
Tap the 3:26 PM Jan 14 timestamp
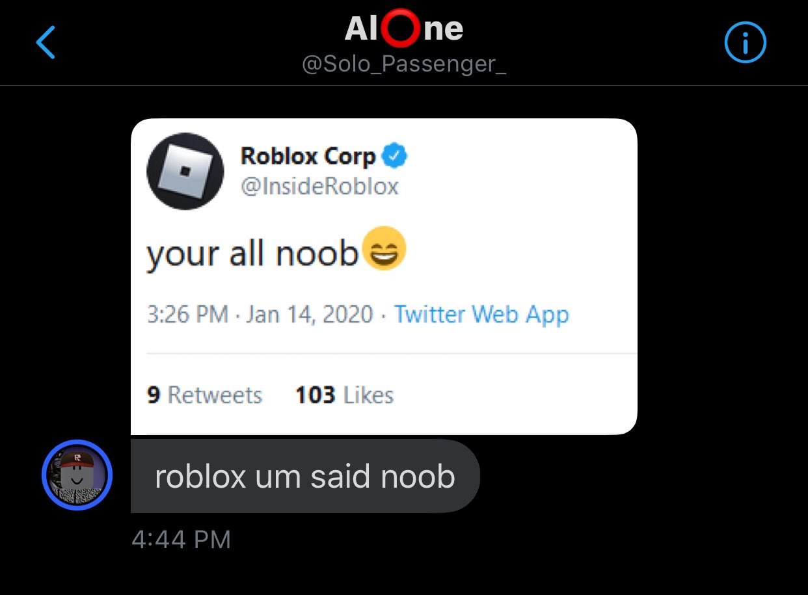[260, 315]
